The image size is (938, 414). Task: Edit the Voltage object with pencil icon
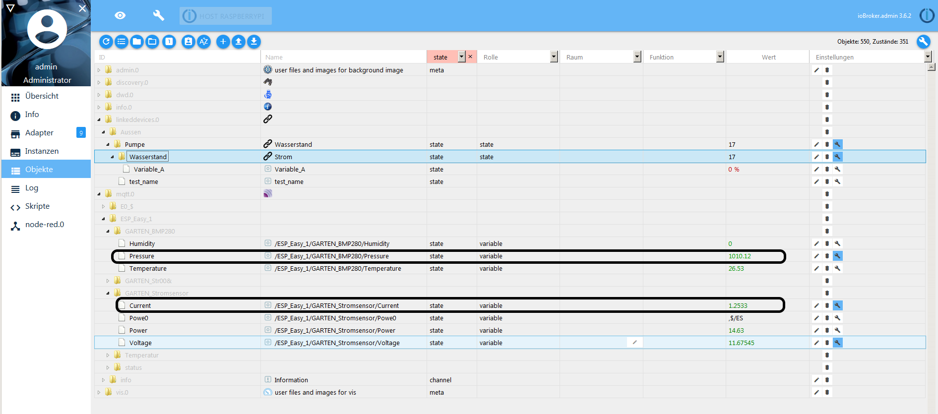point(816,343)
